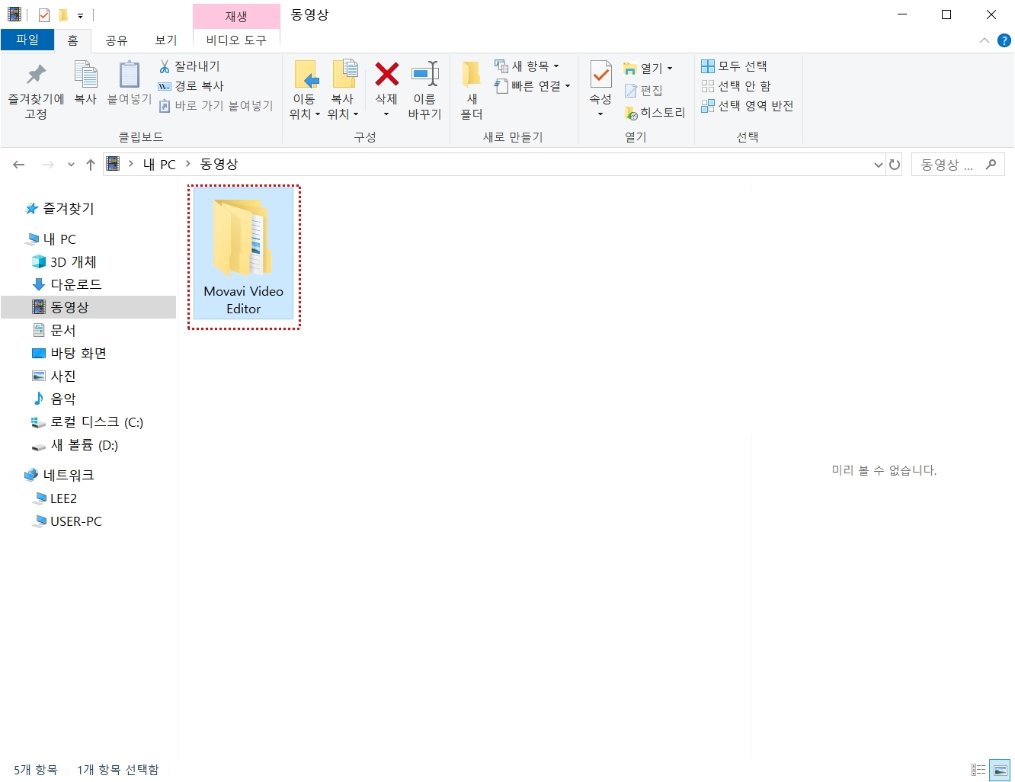This screenshot has width=1015, height=782.
Task: Copy file path with 경로 복사
Action: [191, 86]
